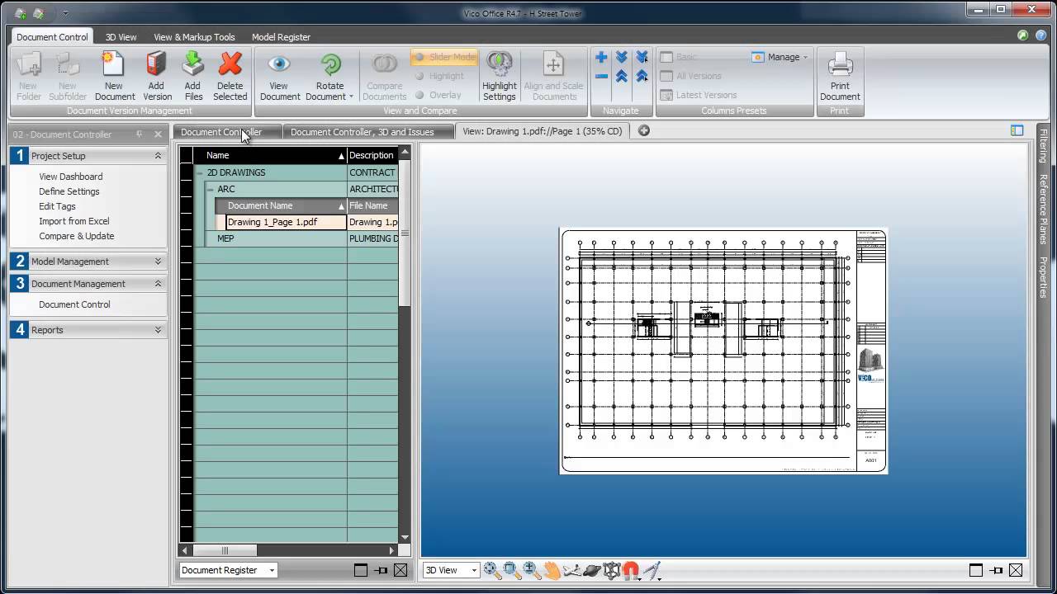1057x594 pixels.
Task: Select the Highlight compare option
Action: click(x=439, y=76)
